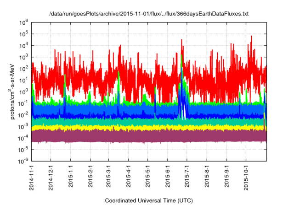The image size is (294, 205).
Task: Click the purple lowest-flux data band
Action: pyautogui.click(x=149, y=136)
